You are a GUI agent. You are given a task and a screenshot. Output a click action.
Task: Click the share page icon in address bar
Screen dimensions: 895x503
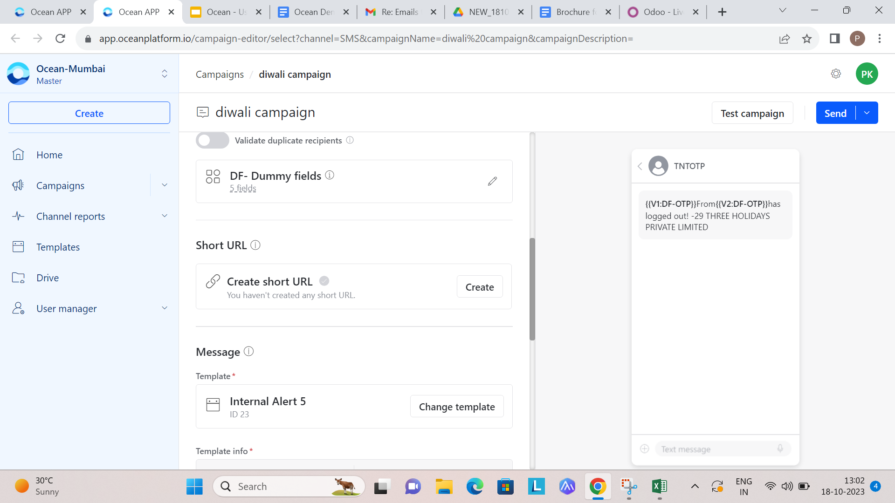click(785, 39)
